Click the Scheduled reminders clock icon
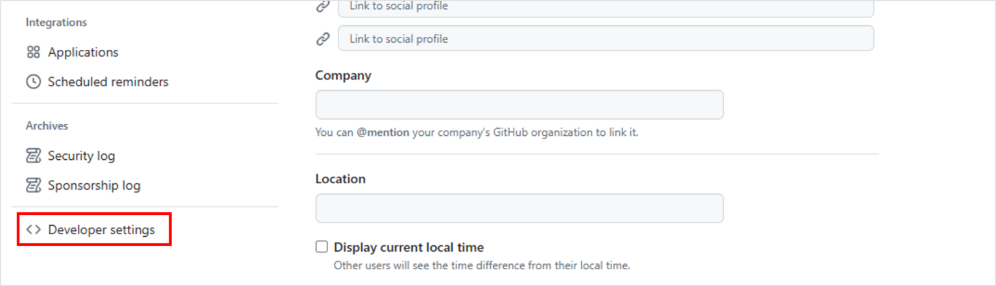Image resolution: width=996 pixels, height=286 pixels. coord(33,82)
